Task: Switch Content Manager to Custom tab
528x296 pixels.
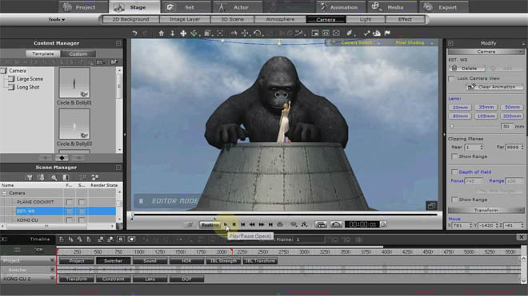Action: [78, 53]
